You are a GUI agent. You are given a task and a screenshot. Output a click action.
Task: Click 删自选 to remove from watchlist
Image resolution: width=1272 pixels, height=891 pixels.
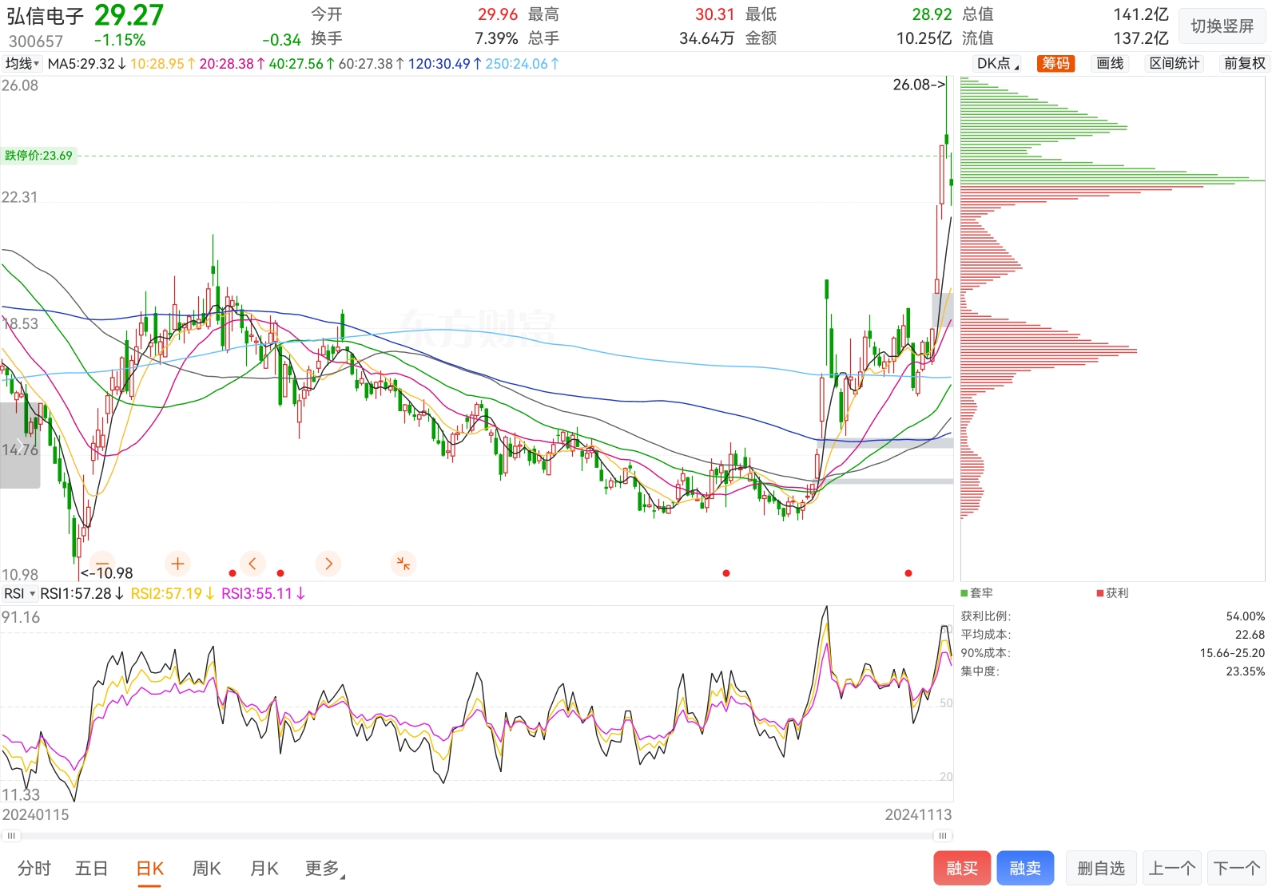click(1101, 868)
